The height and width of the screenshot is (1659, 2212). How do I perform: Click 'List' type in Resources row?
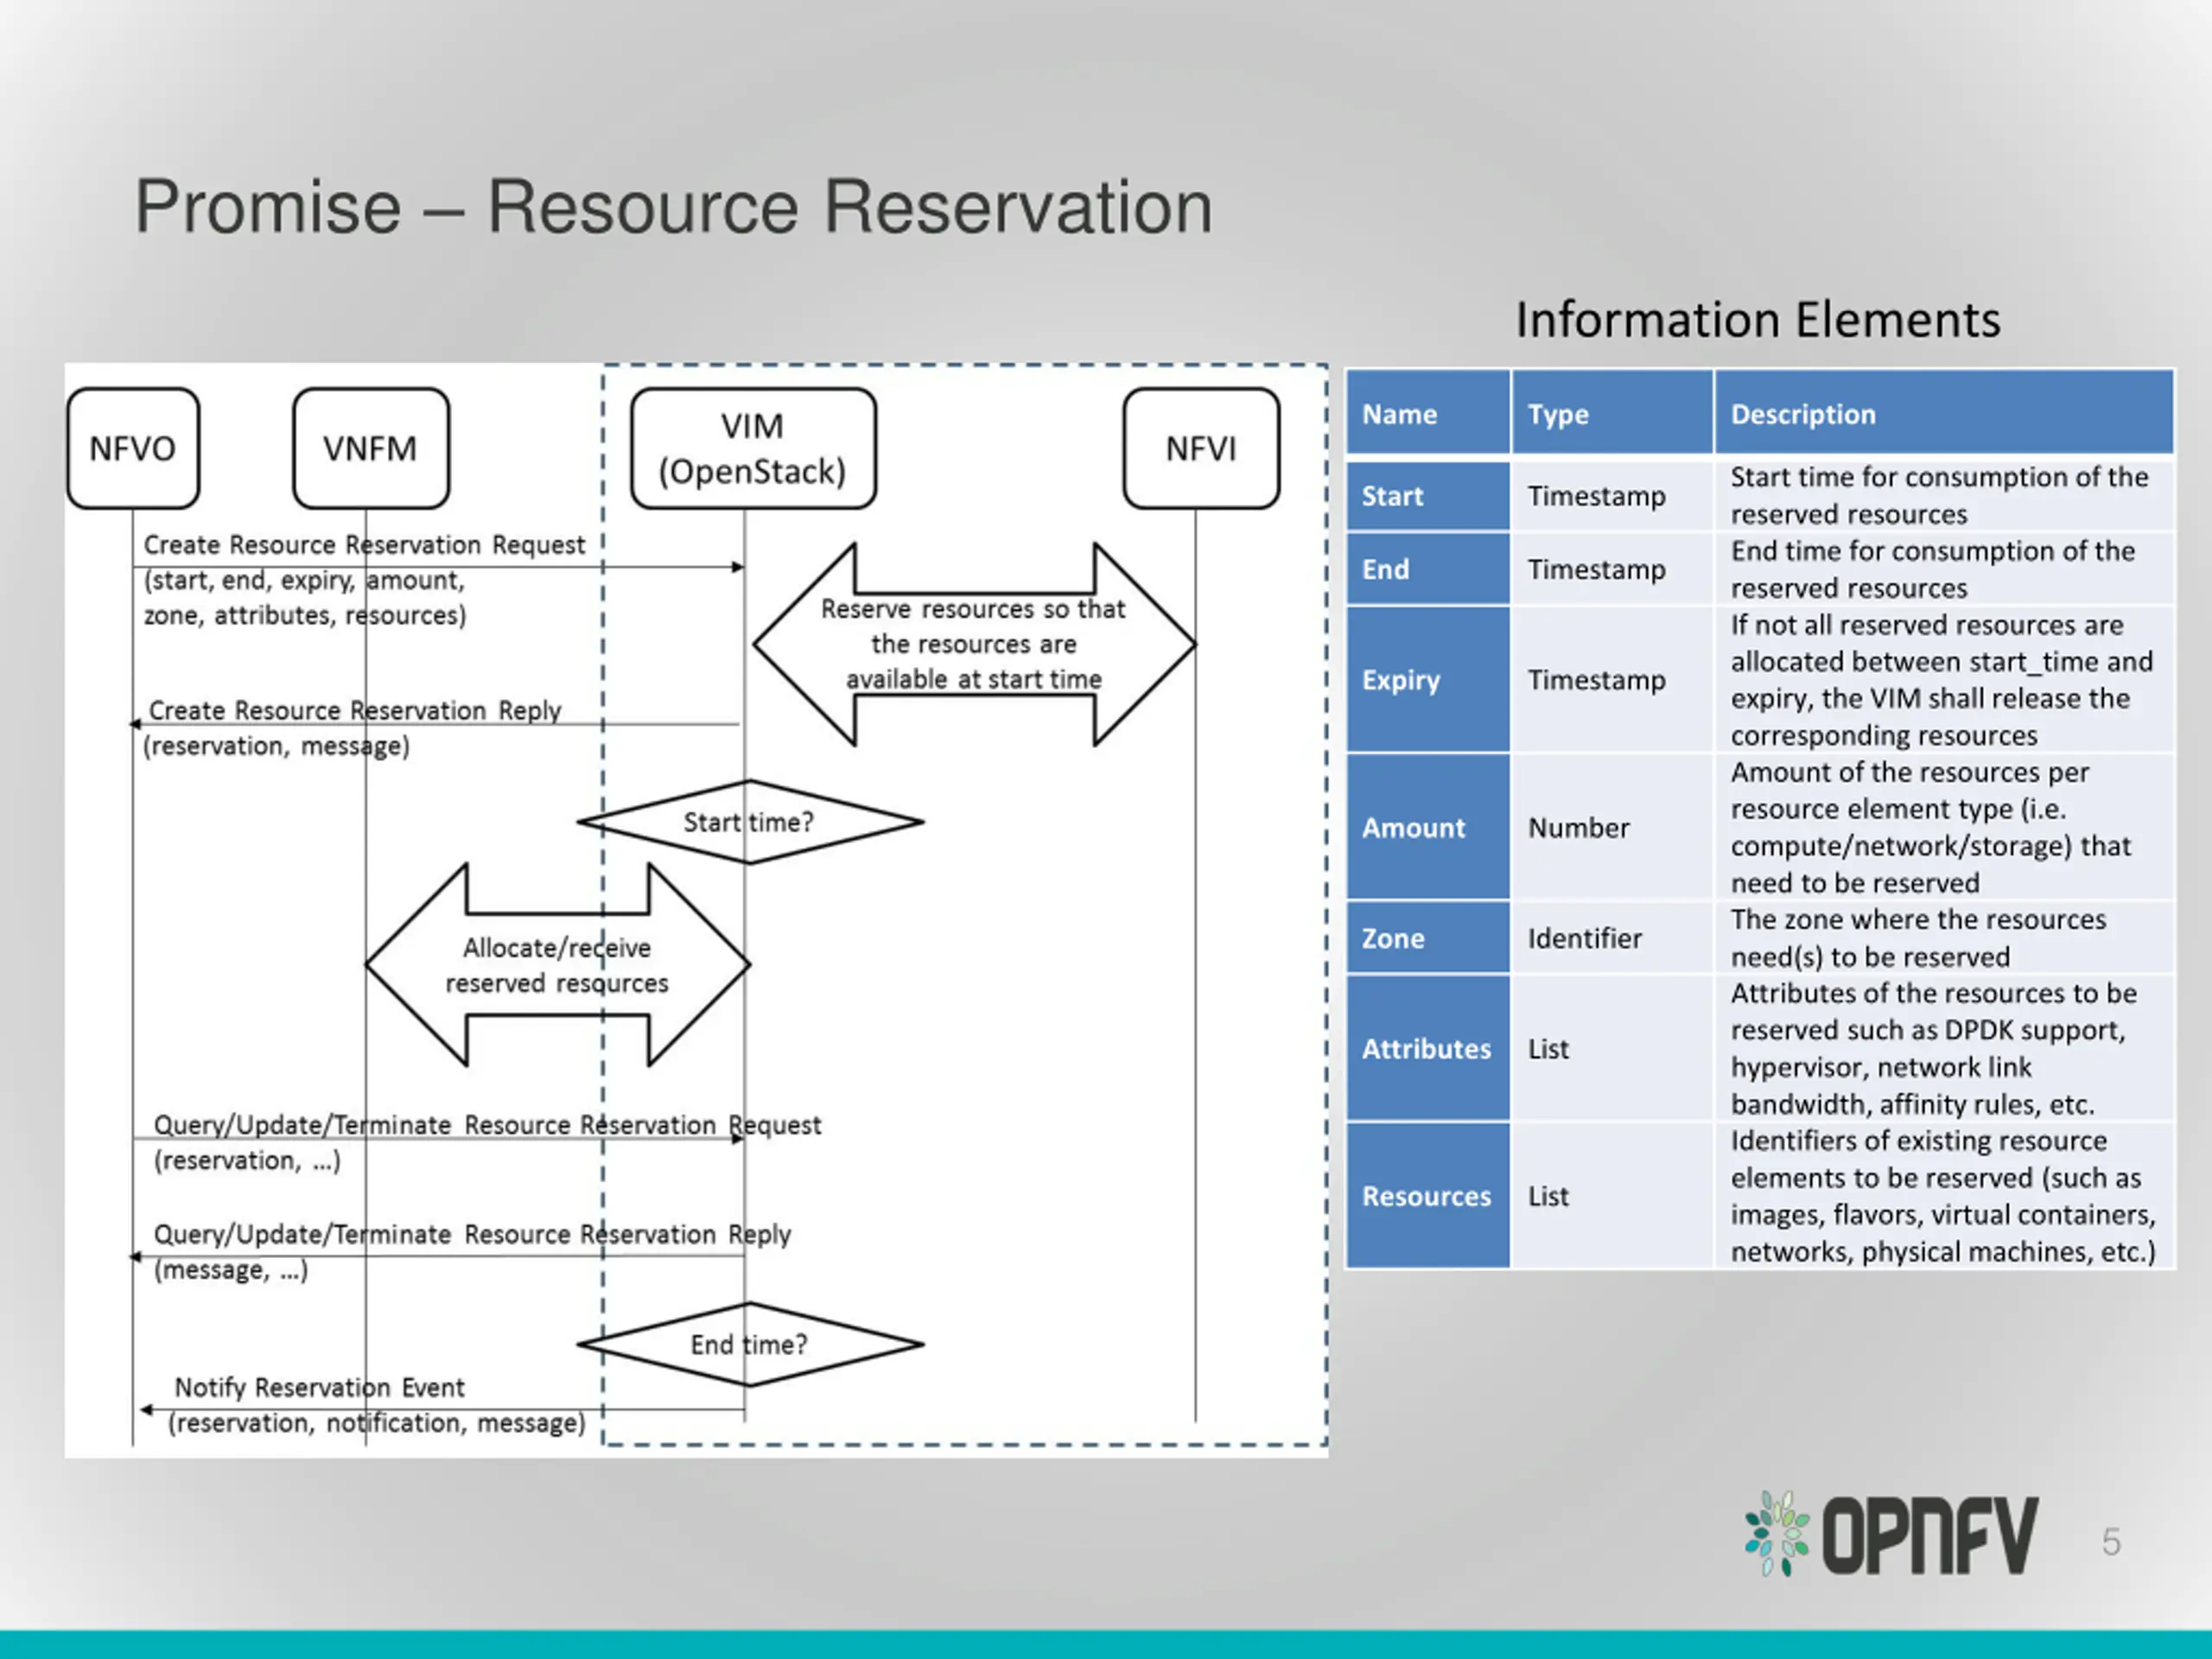(1548, 1196)
